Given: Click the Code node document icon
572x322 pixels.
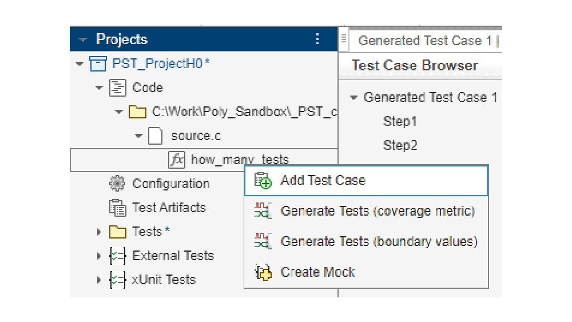Looking at the screenshot, I should pos(117,88).
